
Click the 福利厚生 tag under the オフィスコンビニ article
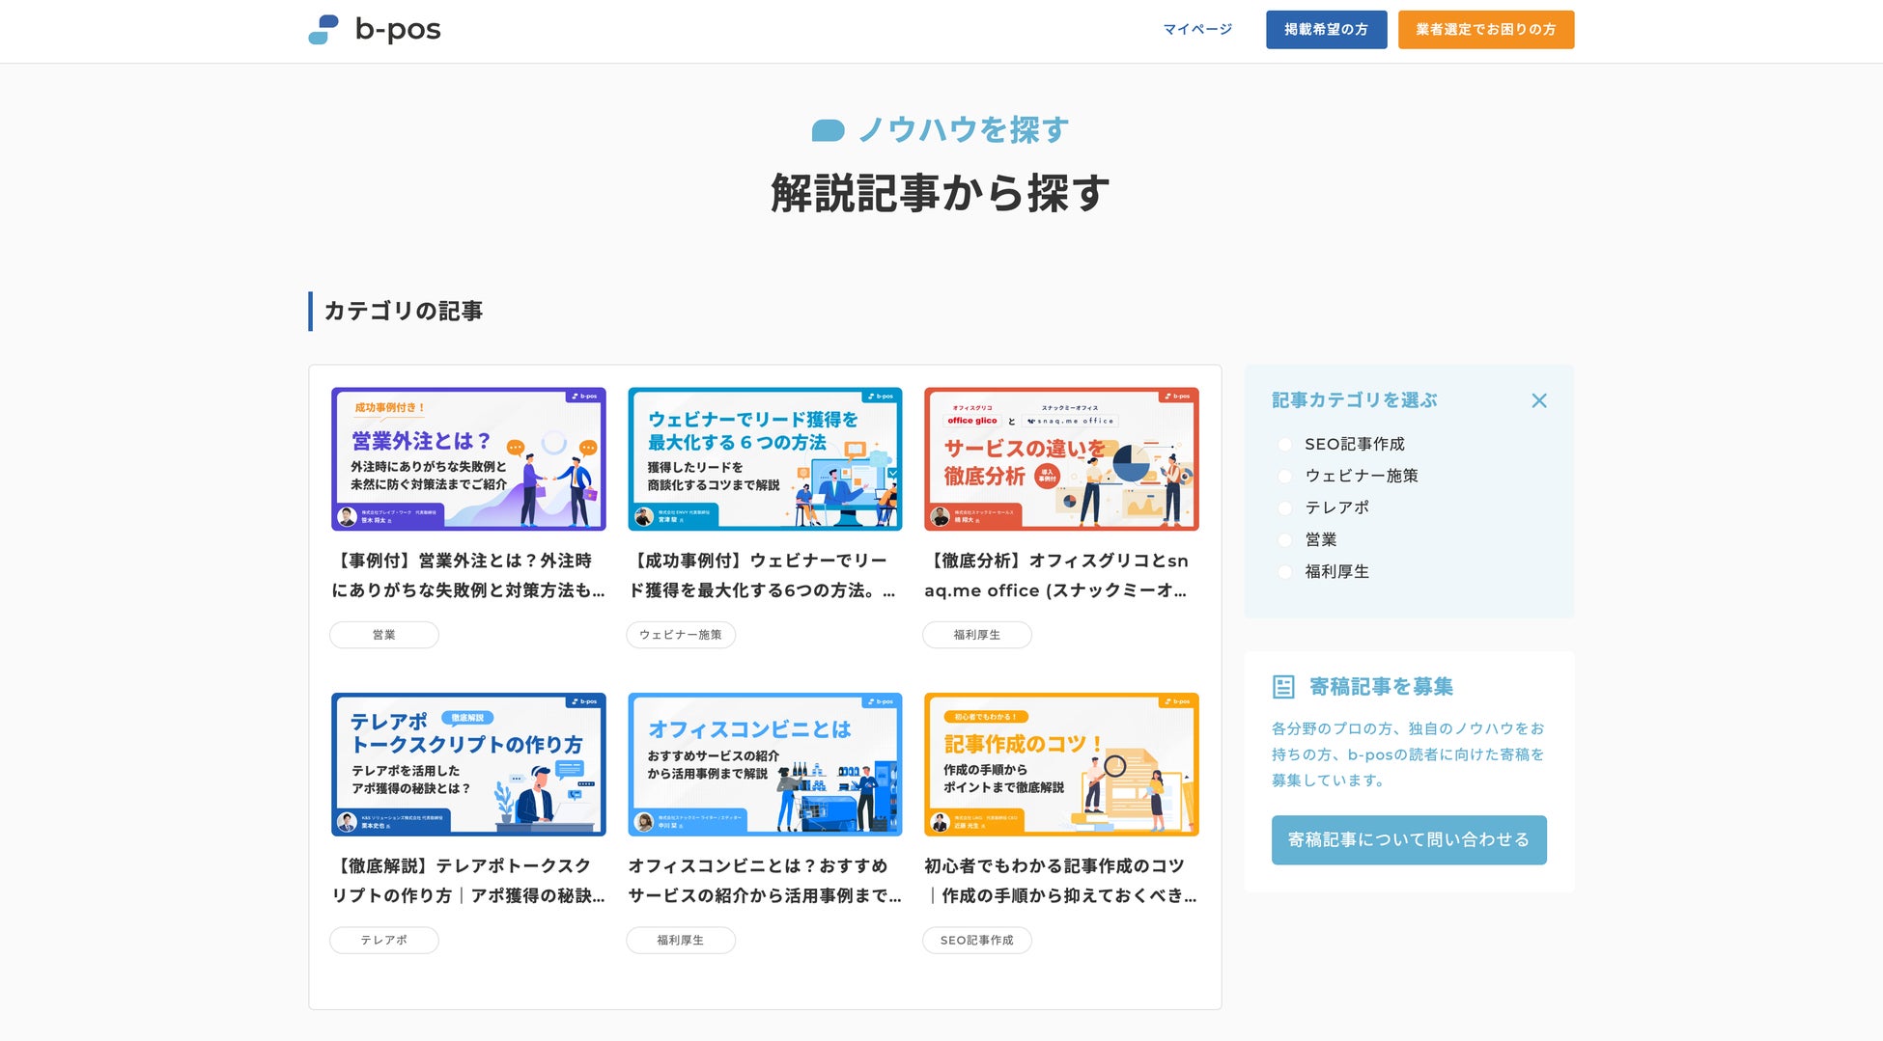(x=681, y=941)
